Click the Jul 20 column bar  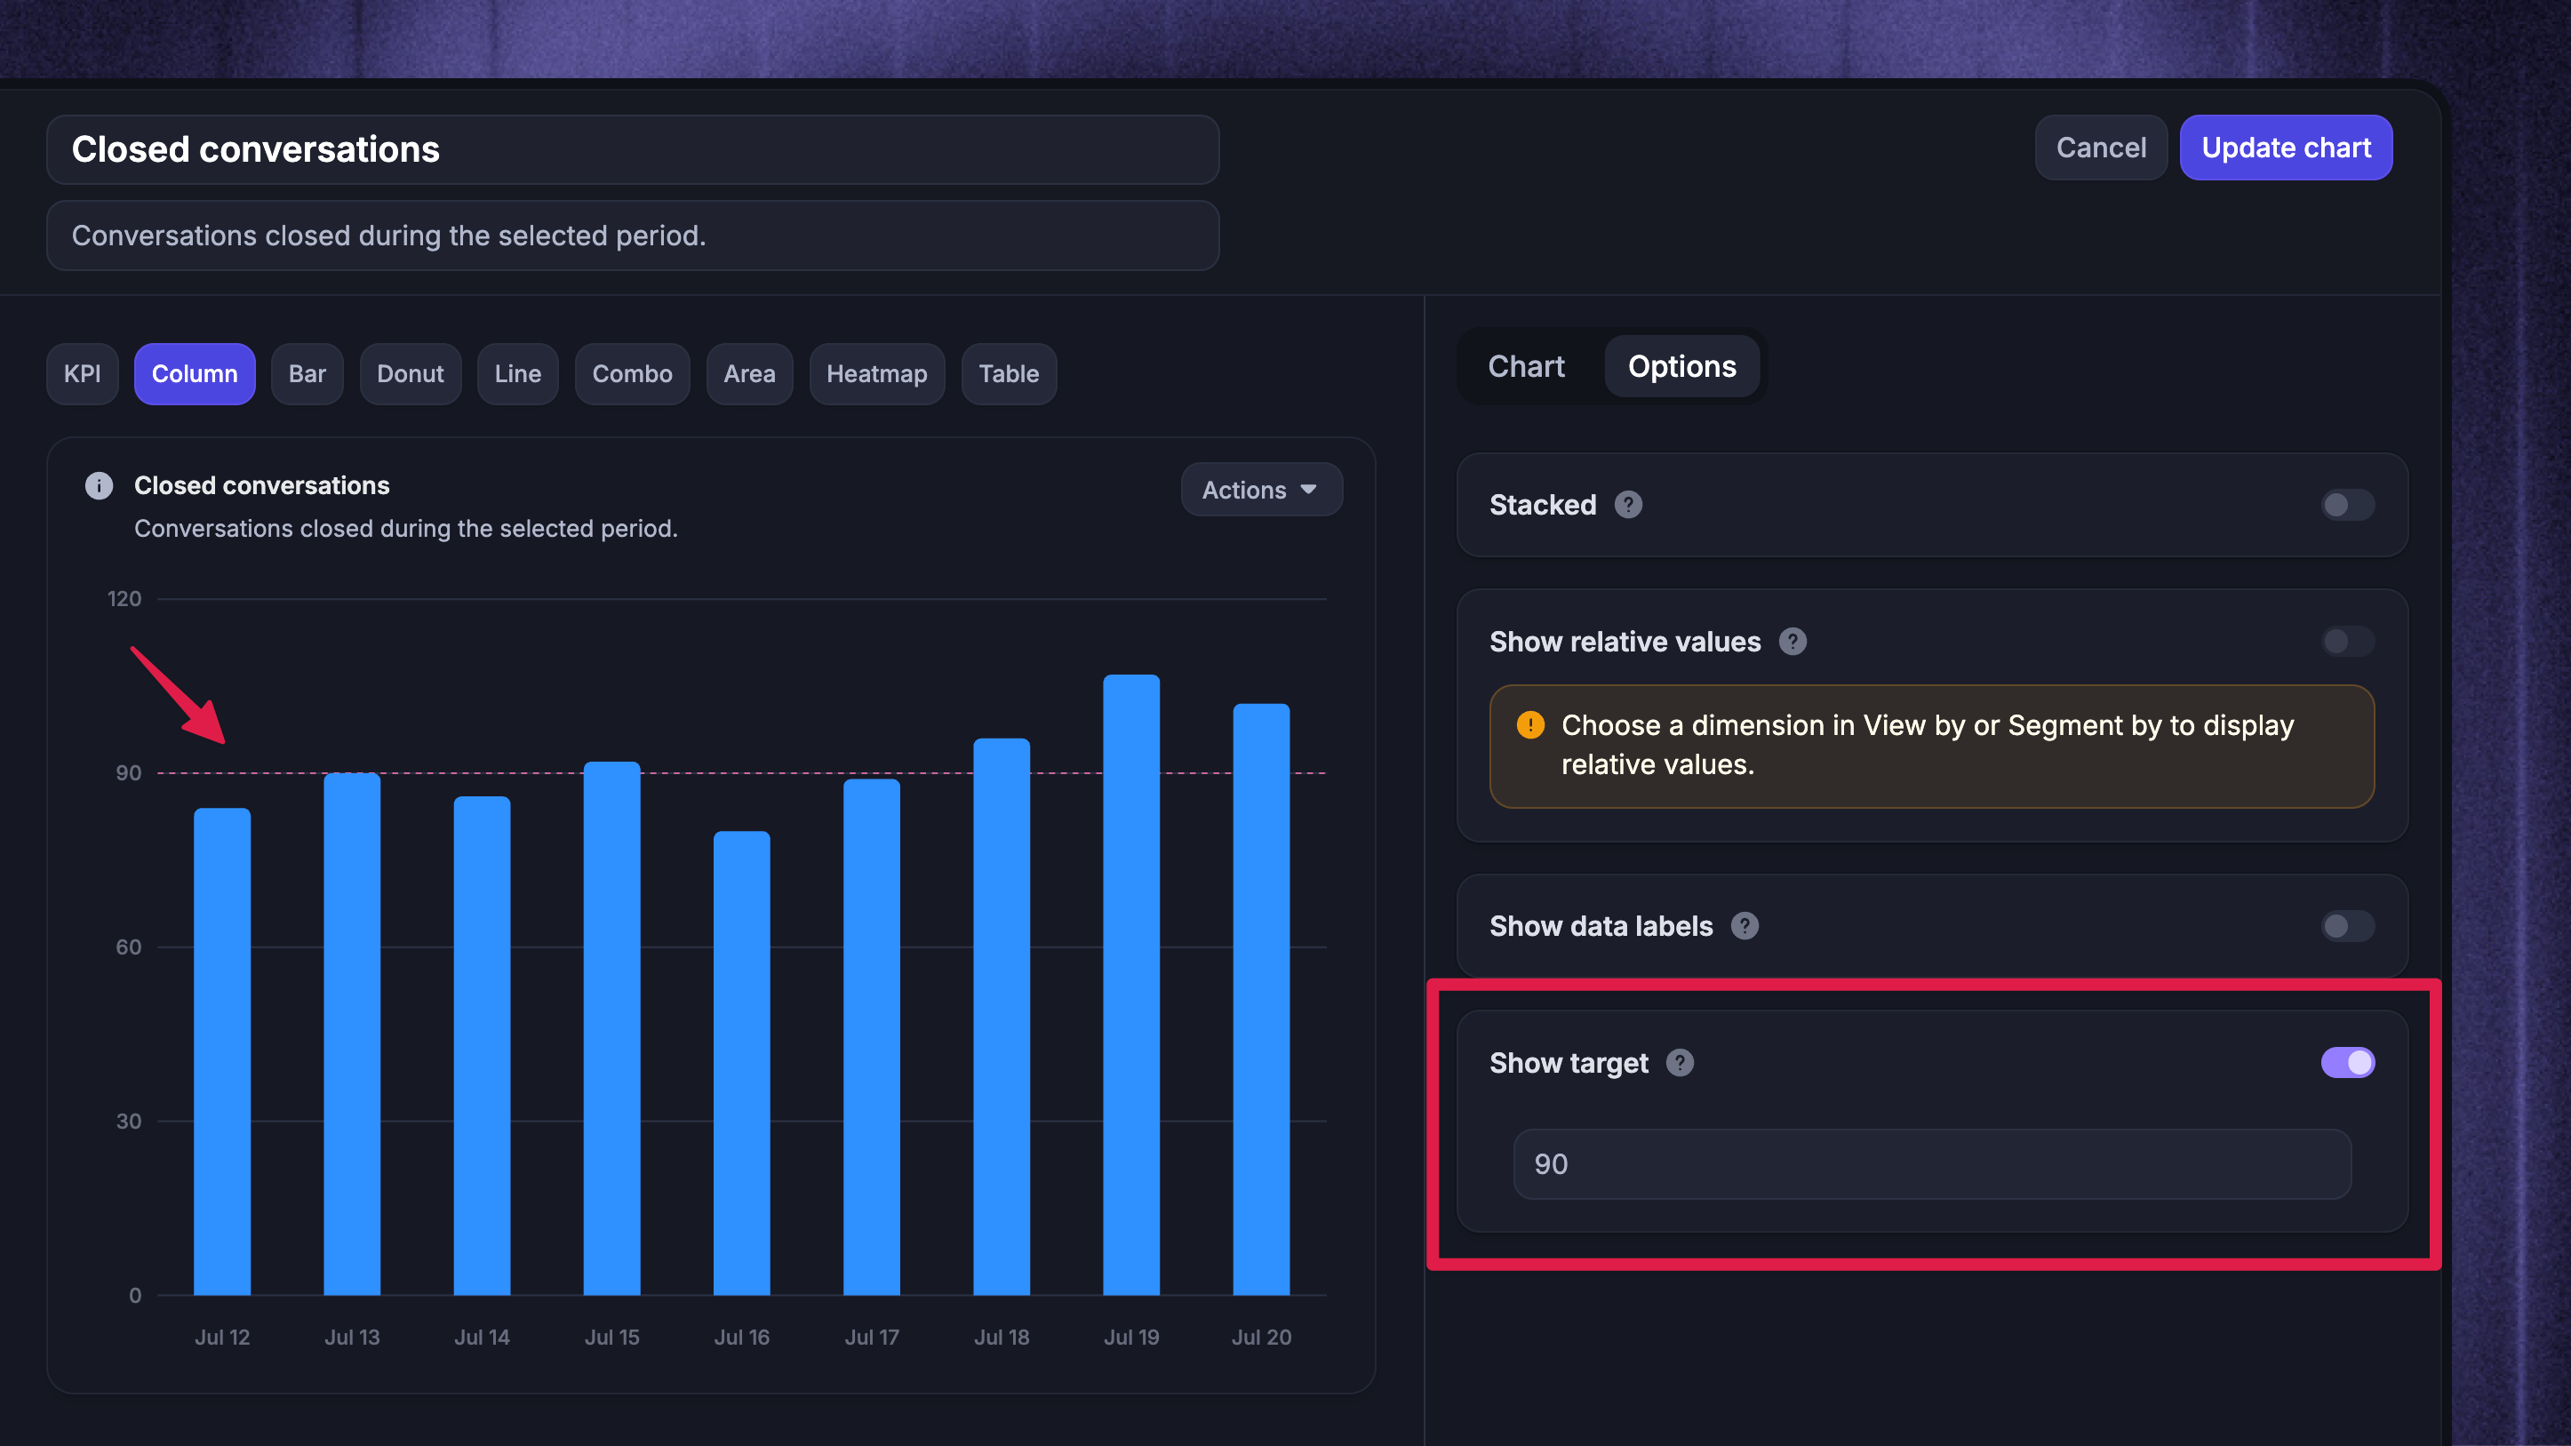(x=1262, y=1000)
